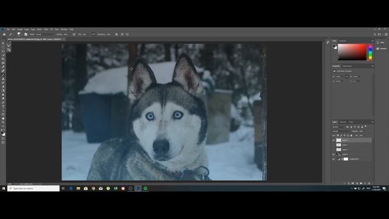Open Spotify from the taskbar
This screenshot has width=389, height=219.
145,189
